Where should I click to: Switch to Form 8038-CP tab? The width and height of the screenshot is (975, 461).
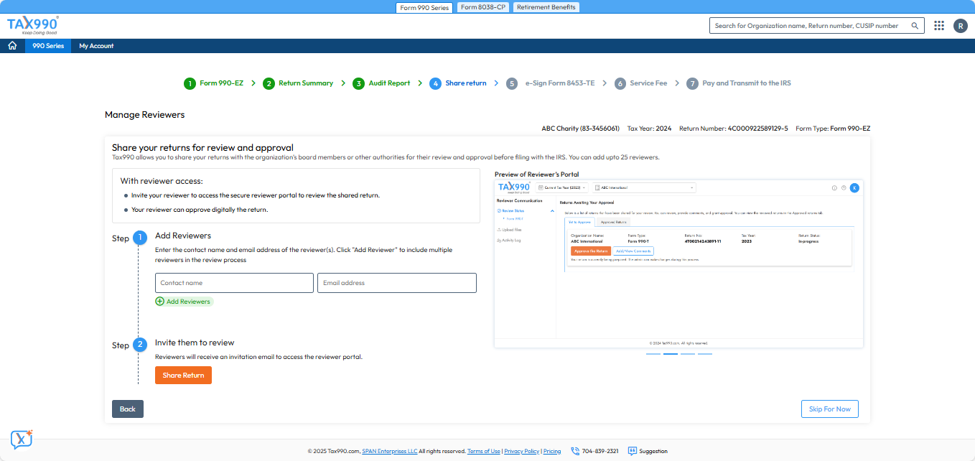pyautogui.click(x=483, y=7)
